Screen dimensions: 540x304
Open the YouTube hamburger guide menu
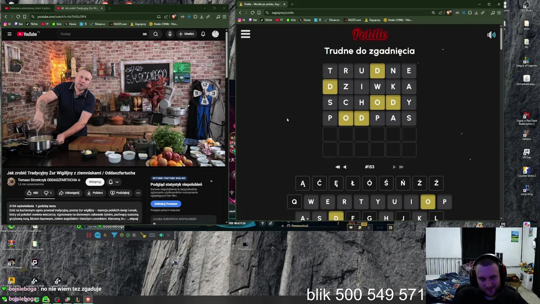pos(9,34)
